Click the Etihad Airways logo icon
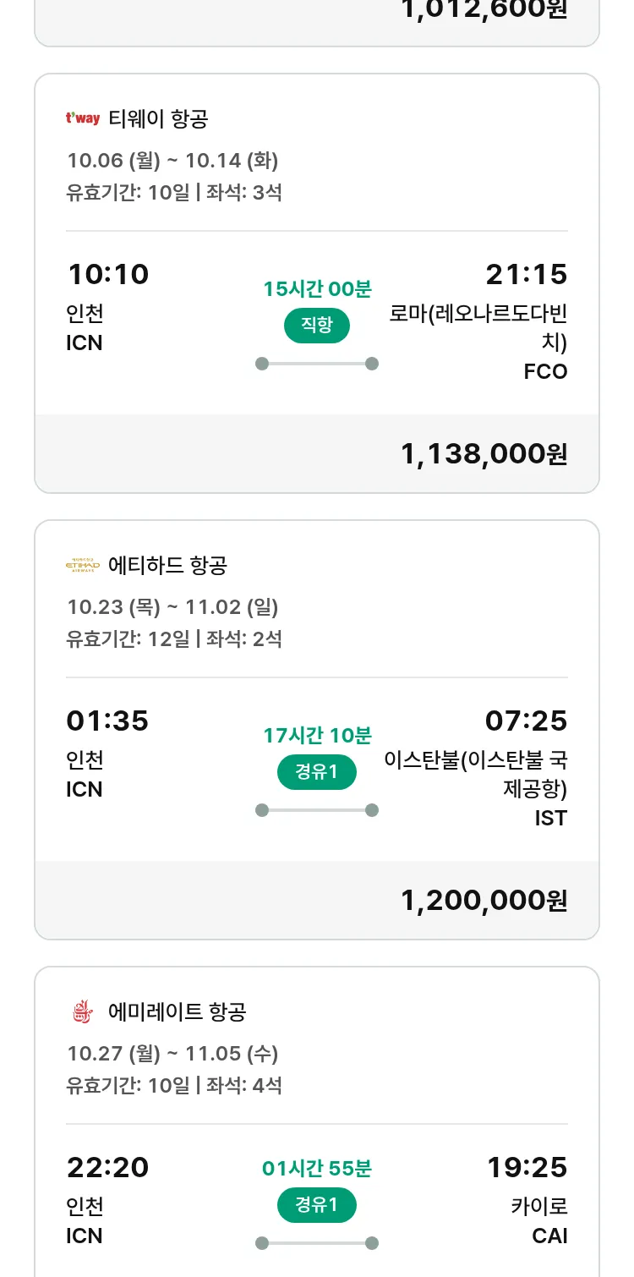The height and width of the screenshot is (1277, 634). [x=83, y=565]
